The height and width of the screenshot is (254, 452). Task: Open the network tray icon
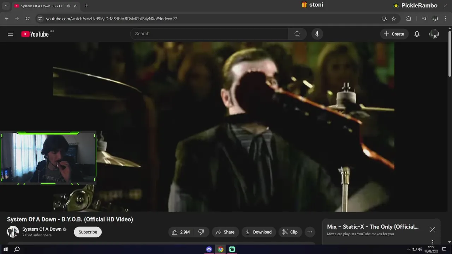point(415,249)
